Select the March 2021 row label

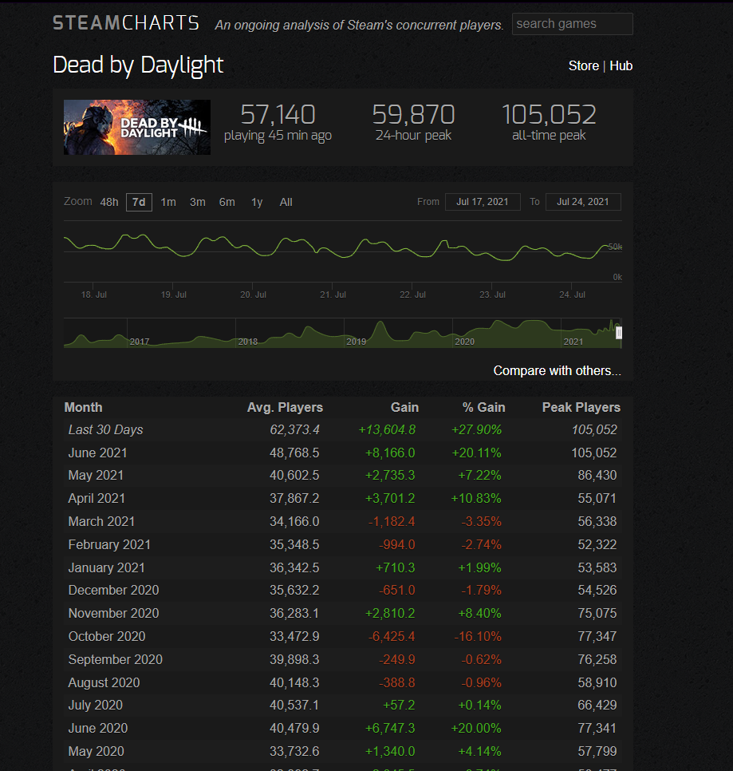101,522
